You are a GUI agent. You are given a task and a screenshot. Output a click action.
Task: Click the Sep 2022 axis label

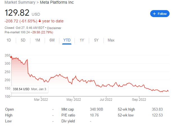[139, 99]
